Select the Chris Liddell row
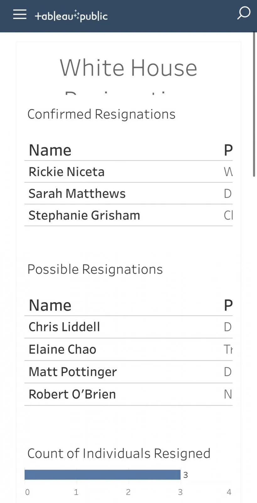 pyautogui.click(x=64, y=327)
